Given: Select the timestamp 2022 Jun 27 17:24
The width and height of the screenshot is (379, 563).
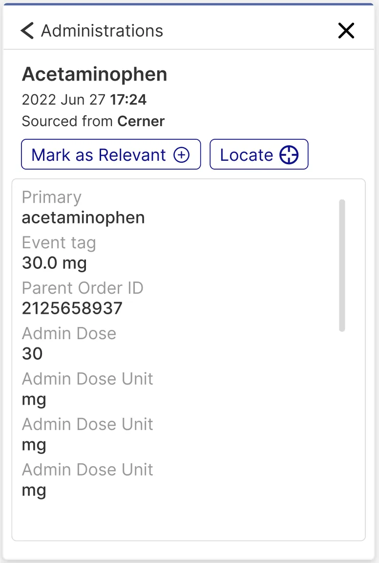Looking at the screenshot, I should click(x=84, y=100).
